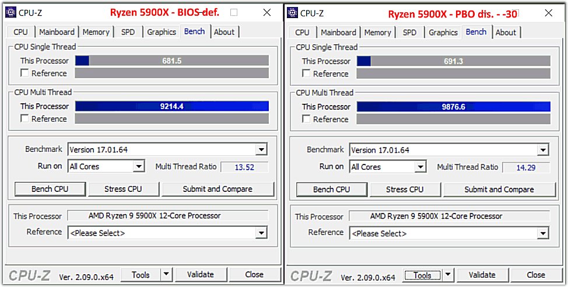
Task: Click Submit and Compare in right window
Action: [499, 189]
